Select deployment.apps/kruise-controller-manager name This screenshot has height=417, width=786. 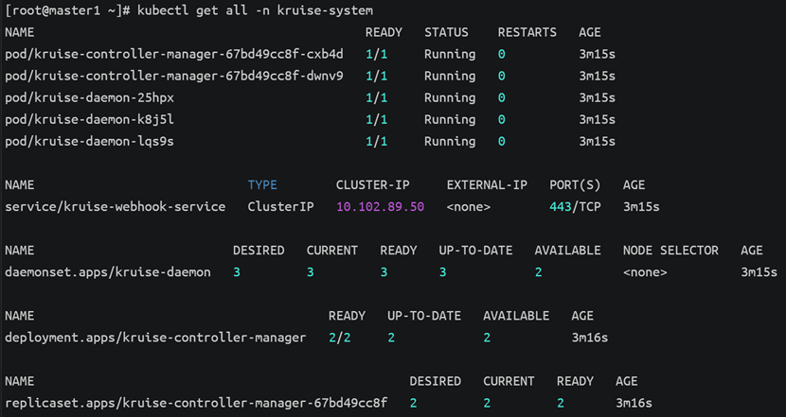point(155,338)
